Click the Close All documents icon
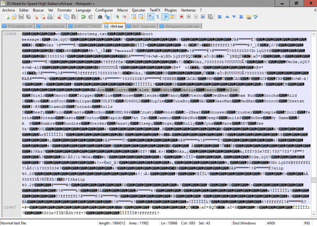 point(43,17)
